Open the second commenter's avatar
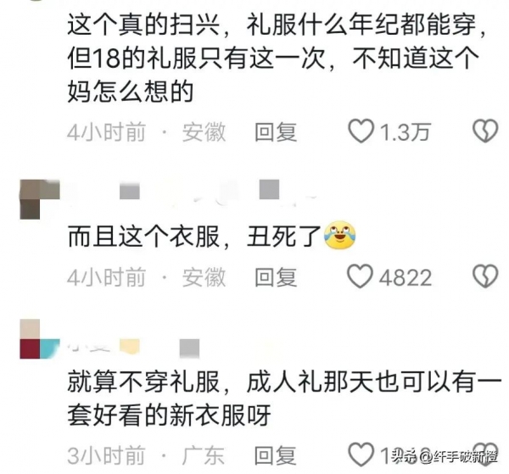Screen dimensions: 509x474 point(40,199)
